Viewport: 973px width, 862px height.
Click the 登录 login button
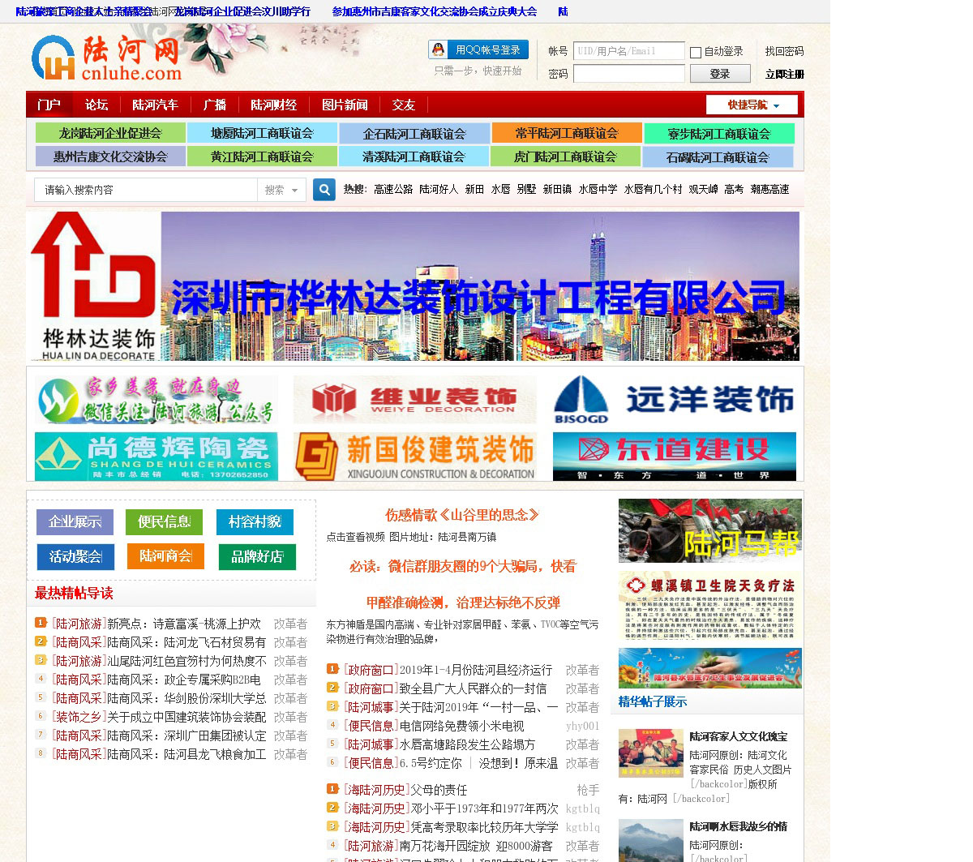(720, 74)
